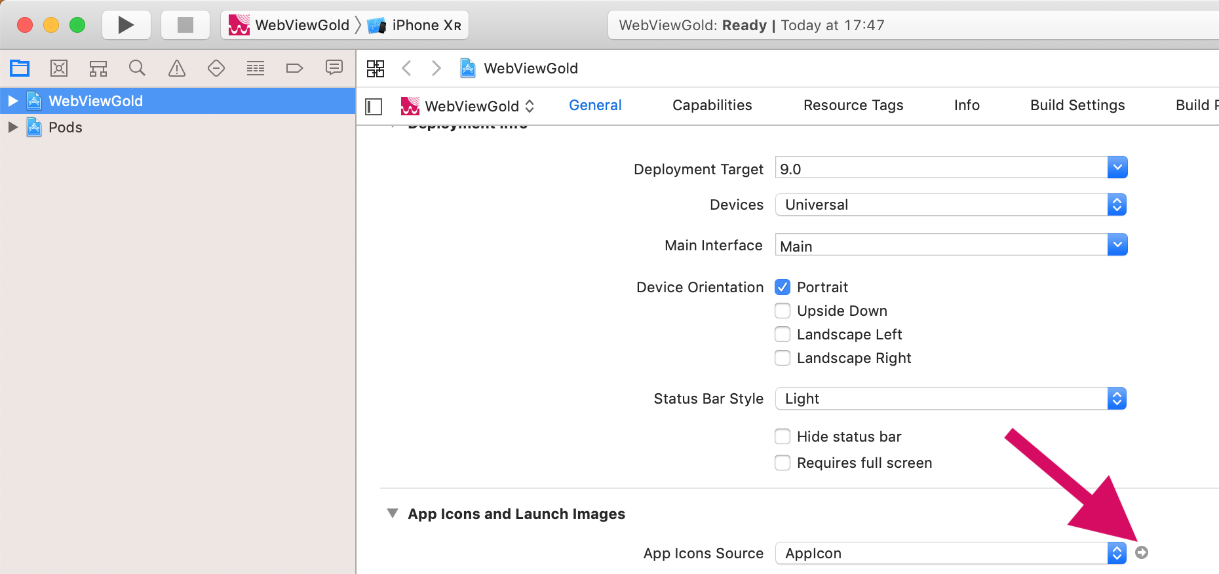Enable the Landscape Left checkbox

pyautogui.click(x=783, y=334)
